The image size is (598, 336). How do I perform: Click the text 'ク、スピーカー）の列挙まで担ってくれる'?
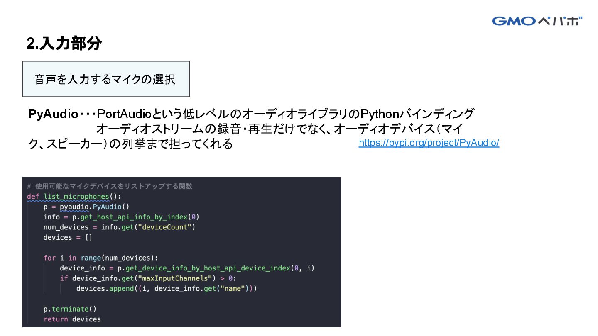click(x=130, y=144)
